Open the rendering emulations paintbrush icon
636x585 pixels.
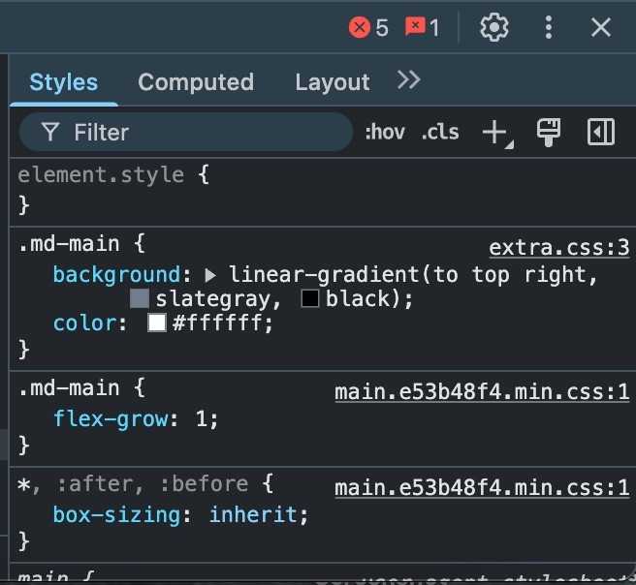pos(549,133)
